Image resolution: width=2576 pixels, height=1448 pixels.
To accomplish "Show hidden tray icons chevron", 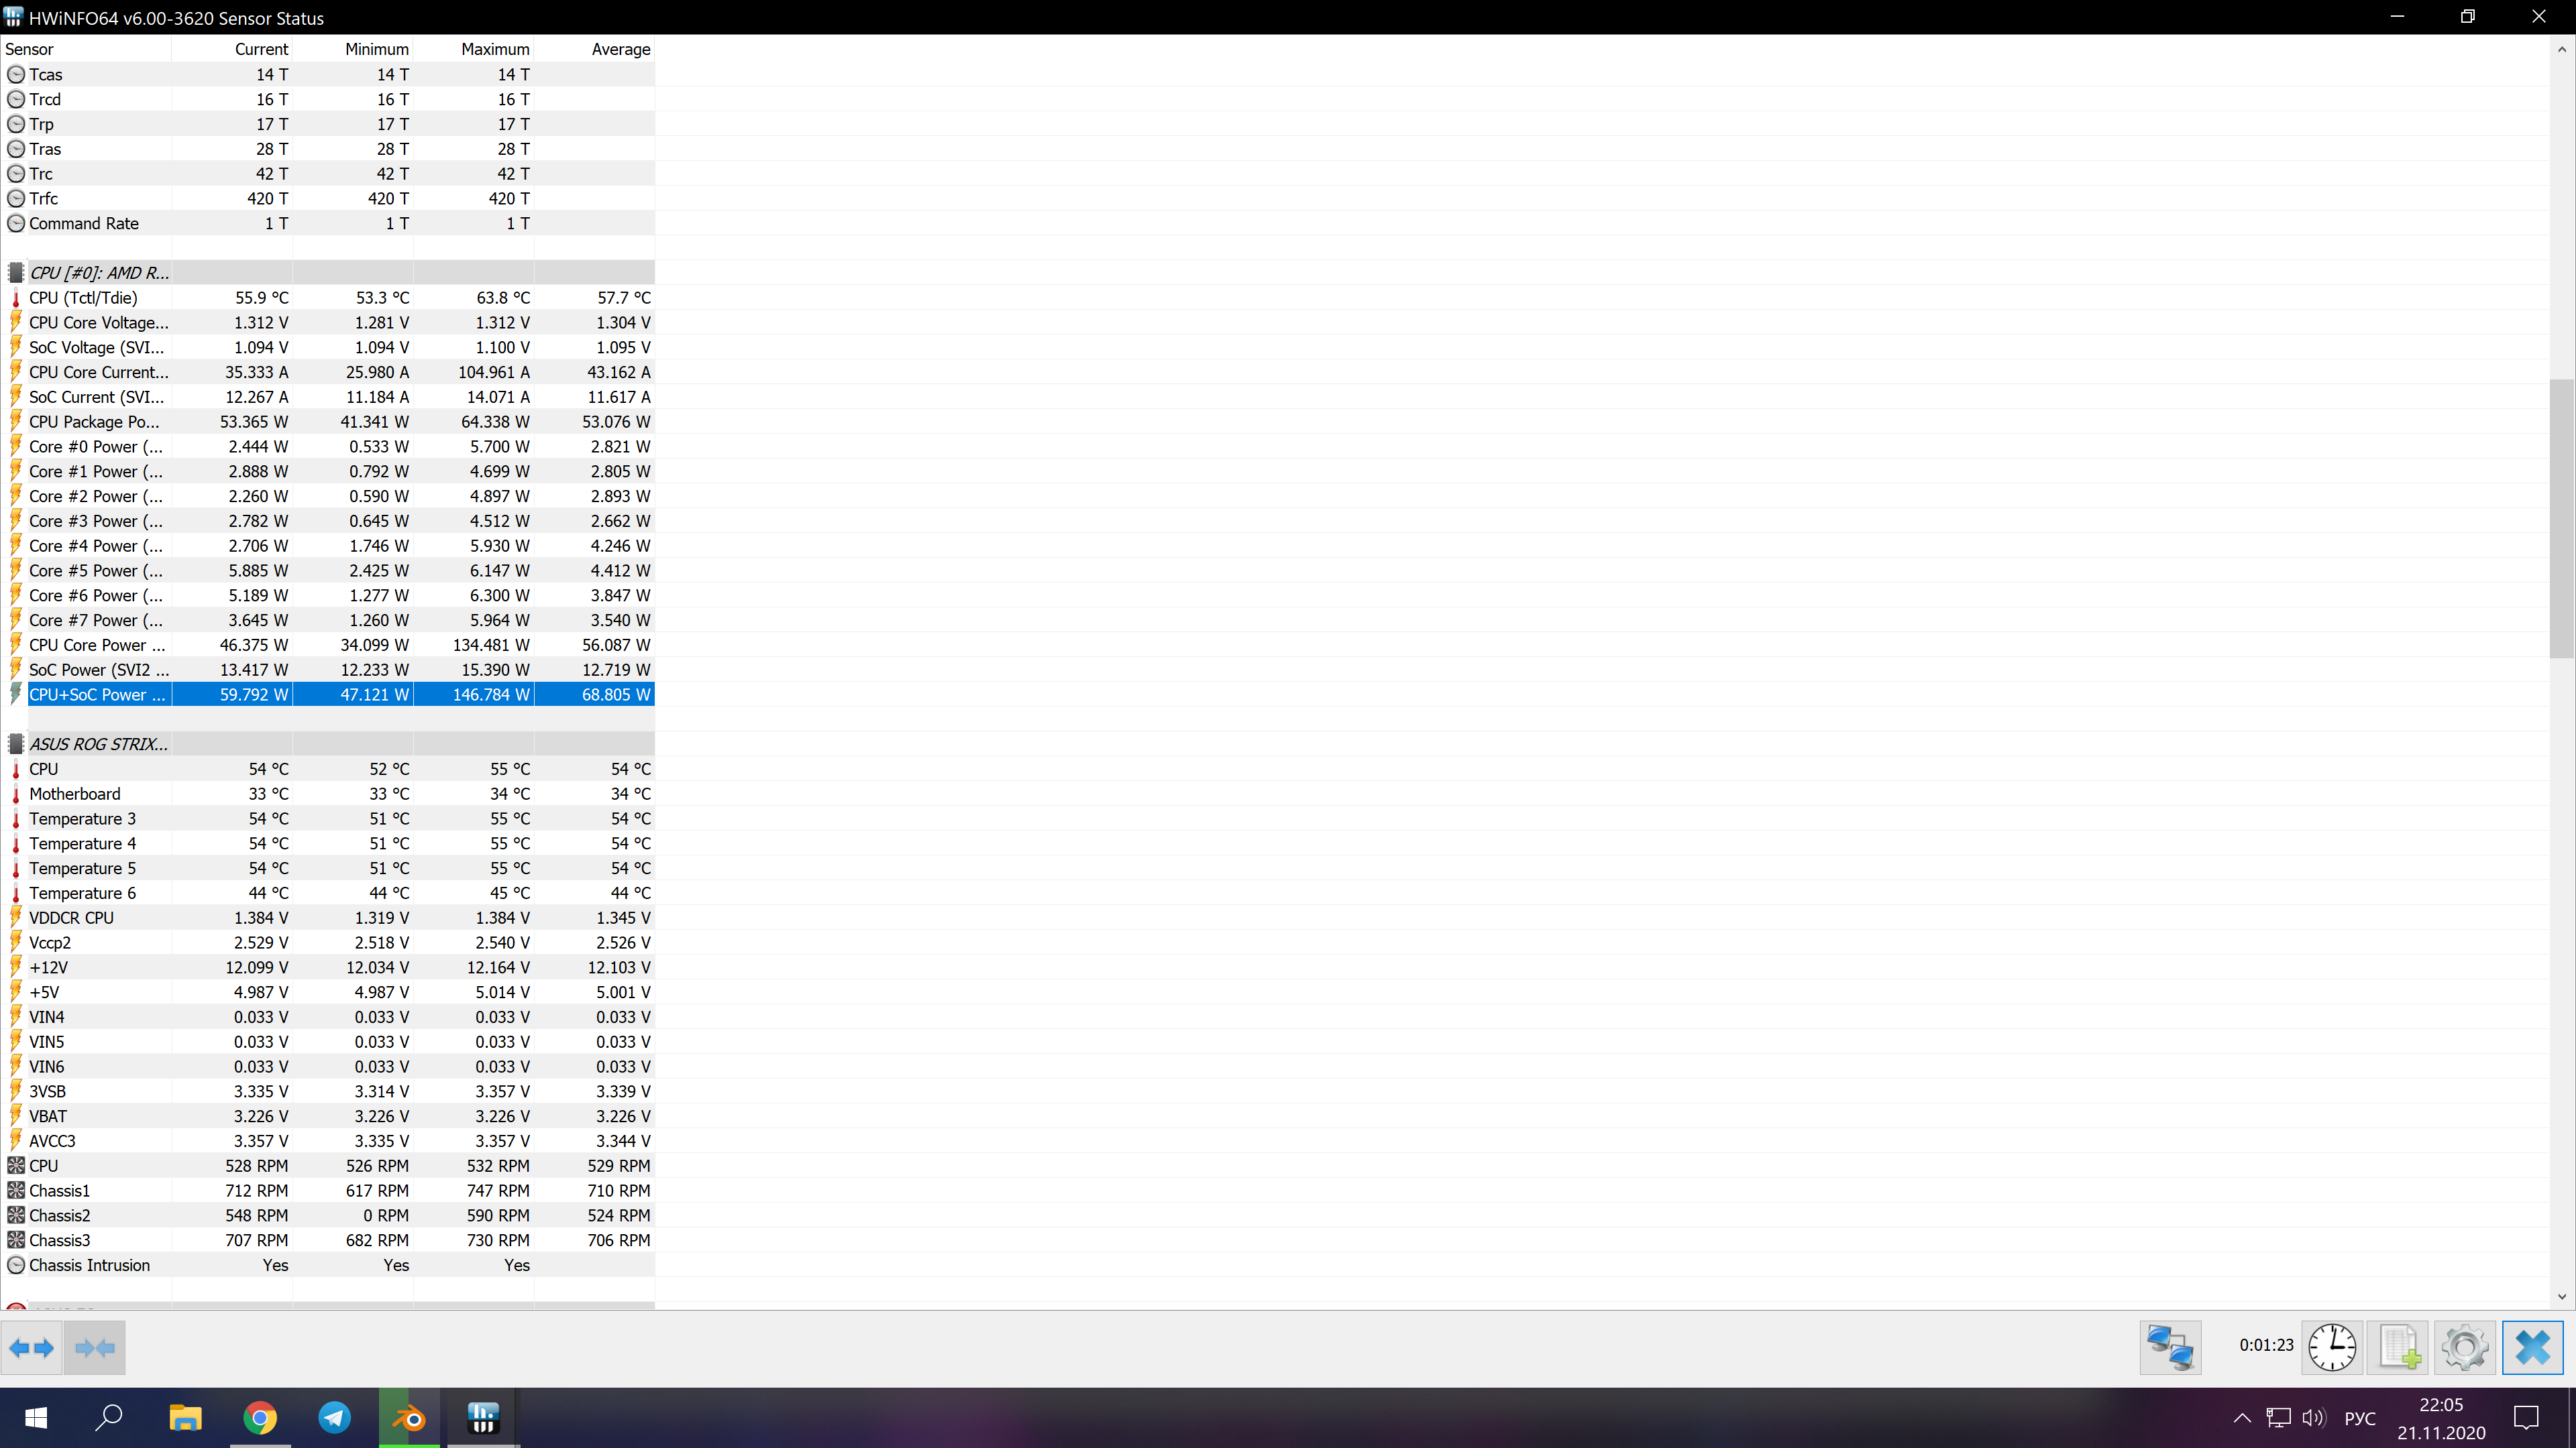I will pyautogui.click(x=2242, y=1417).
